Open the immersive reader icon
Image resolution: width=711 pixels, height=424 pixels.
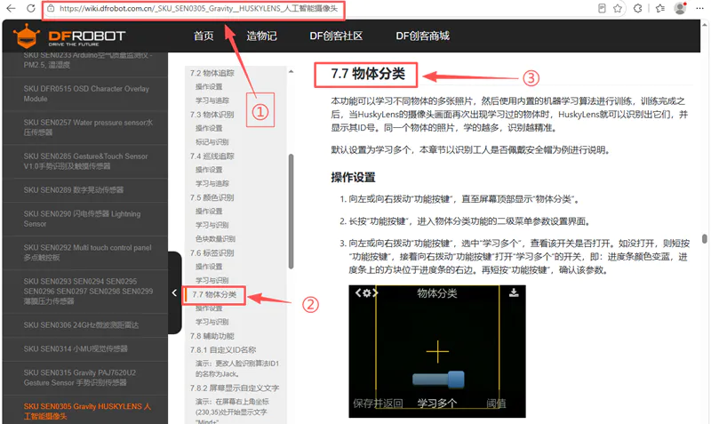(602, 8)
